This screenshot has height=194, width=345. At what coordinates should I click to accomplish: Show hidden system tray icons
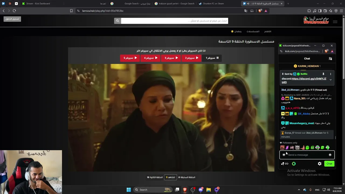tap(299, 190)
